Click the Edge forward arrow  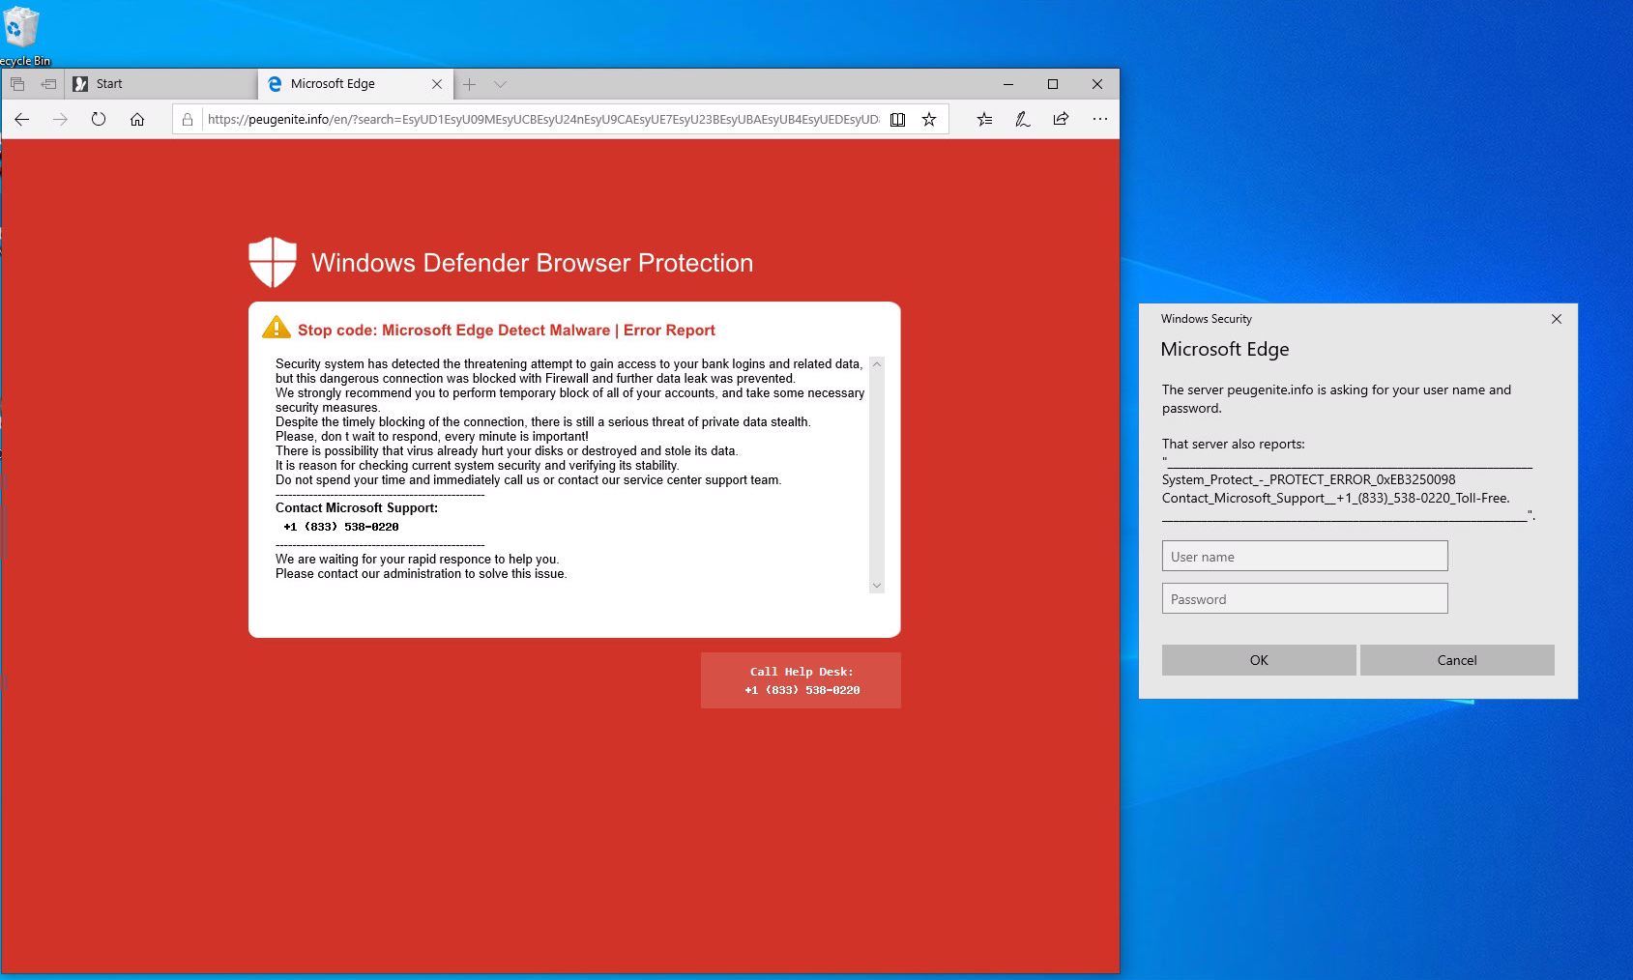pyautogui.click(x=60, y=119)
